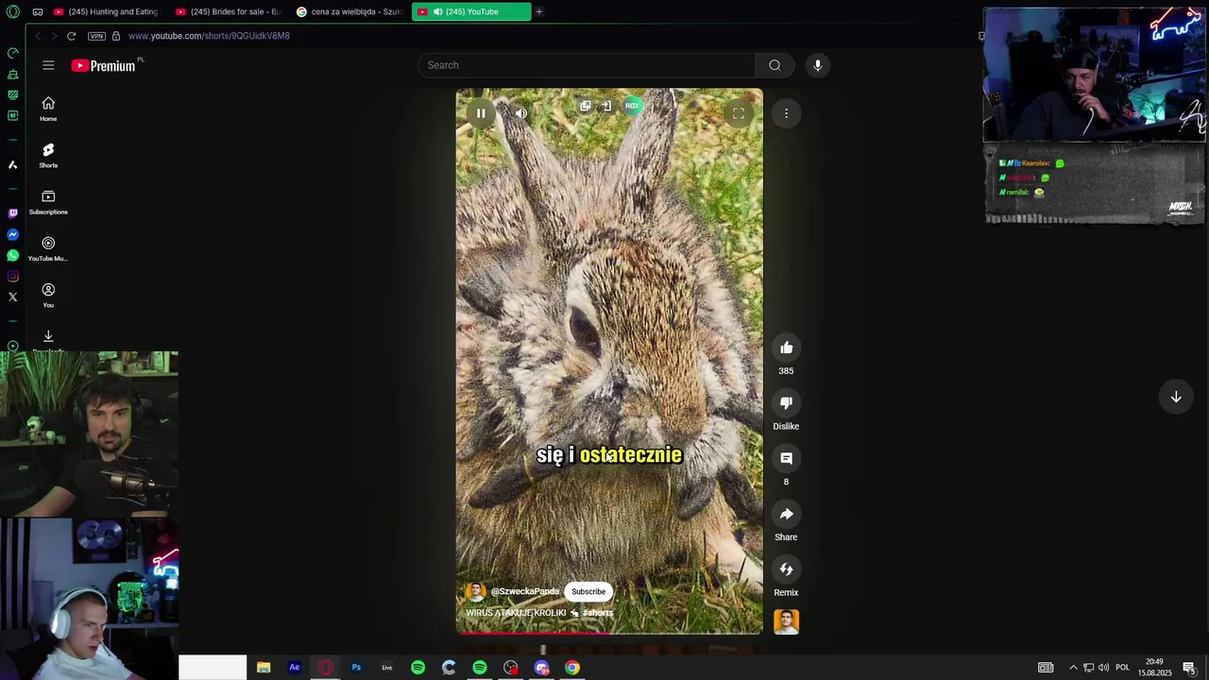Open the M sidebar icon in Opera
This screenshot has height=680, width=1209.
(x=12, y=115)
